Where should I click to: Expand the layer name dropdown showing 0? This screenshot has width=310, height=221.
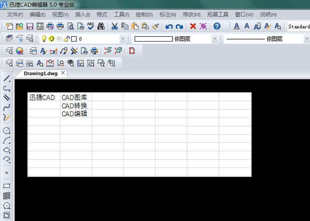pyautogui.click(x=122, y=39)
